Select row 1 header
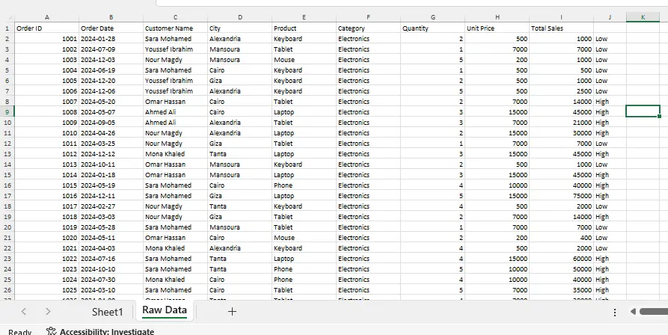 [x=7, y=28]
